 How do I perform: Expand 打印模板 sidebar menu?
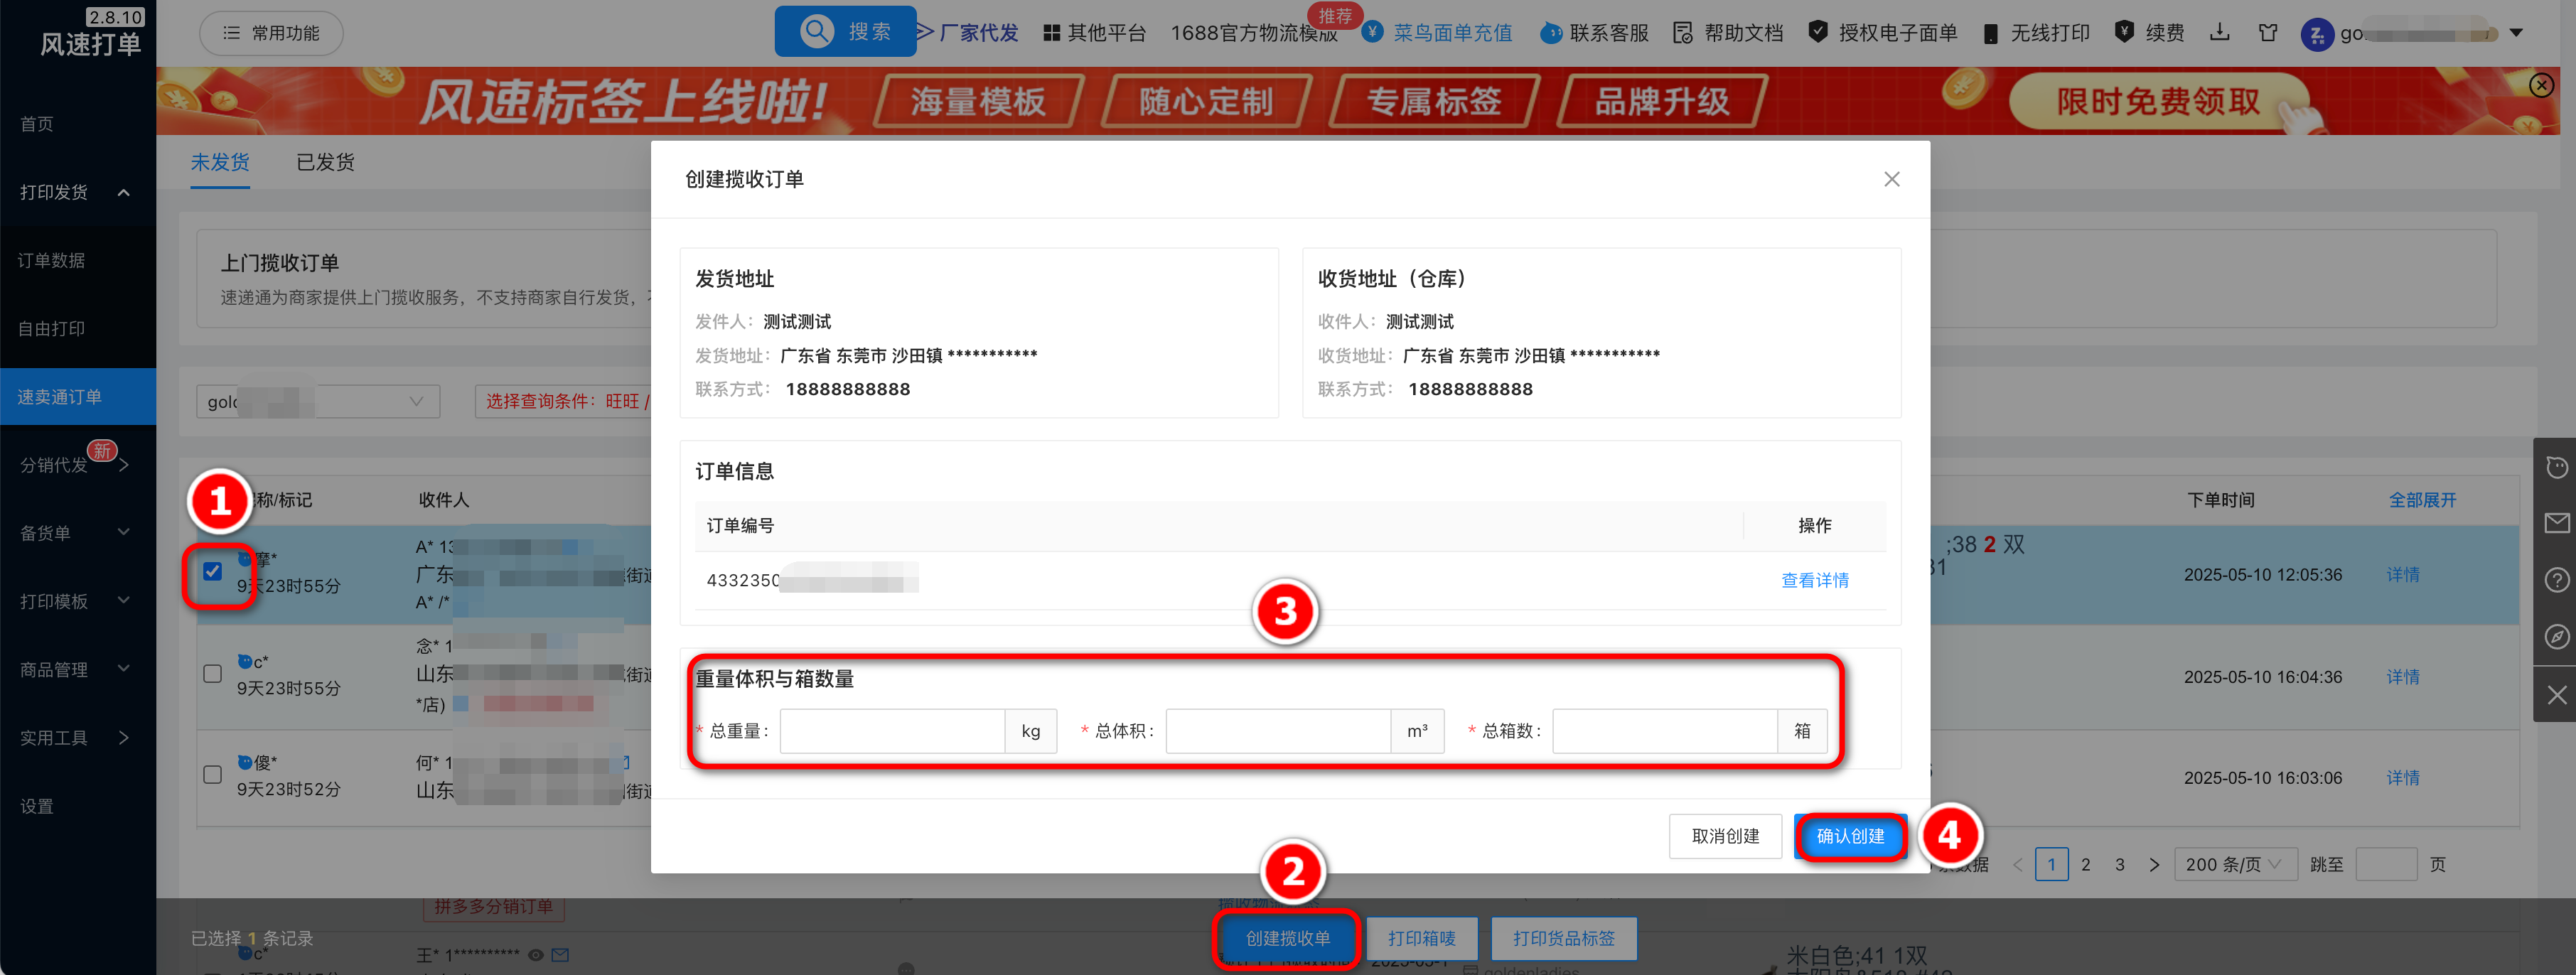(77, 601)
